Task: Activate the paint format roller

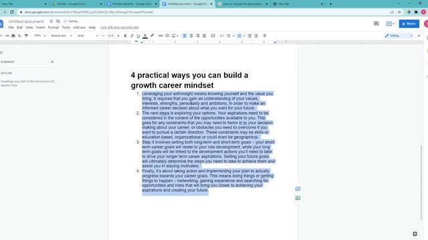Action: pyautogui.click(x=26, y=35)
